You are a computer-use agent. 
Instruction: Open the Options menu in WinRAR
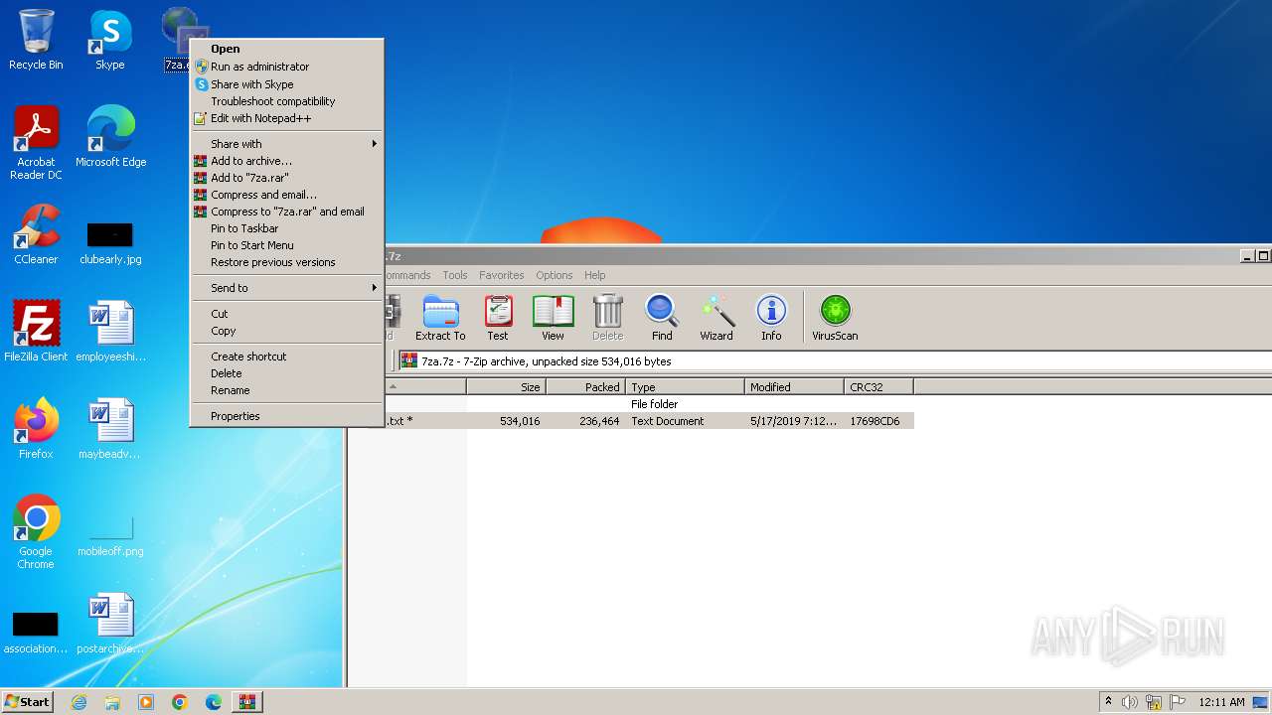pyautogui.click(x=555, y=275)
